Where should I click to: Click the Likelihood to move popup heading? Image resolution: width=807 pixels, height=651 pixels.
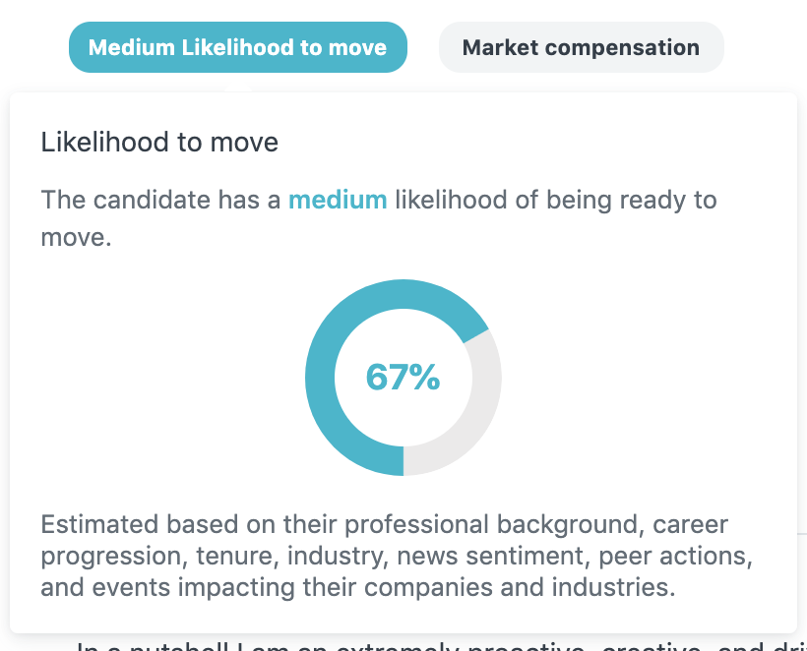[159, 142]
